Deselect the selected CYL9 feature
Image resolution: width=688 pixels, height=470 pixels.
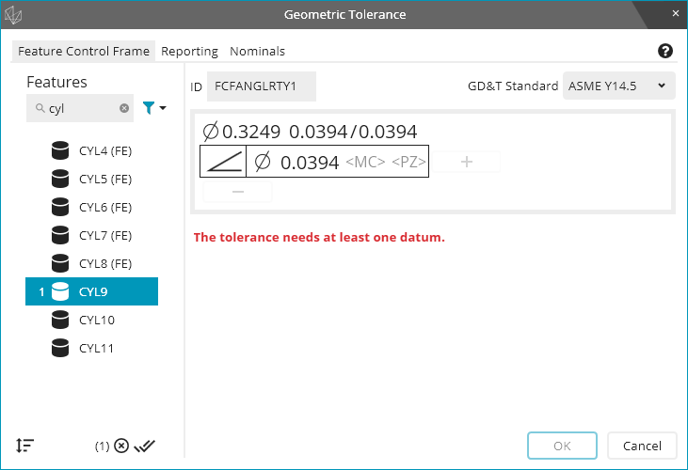pos(92,292)
